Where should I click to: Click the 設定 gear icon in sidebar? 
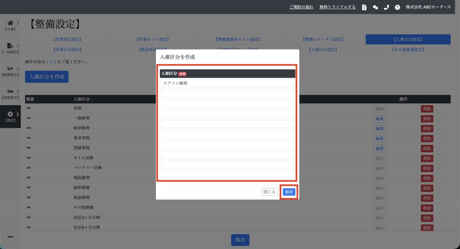tap(10, 115)
